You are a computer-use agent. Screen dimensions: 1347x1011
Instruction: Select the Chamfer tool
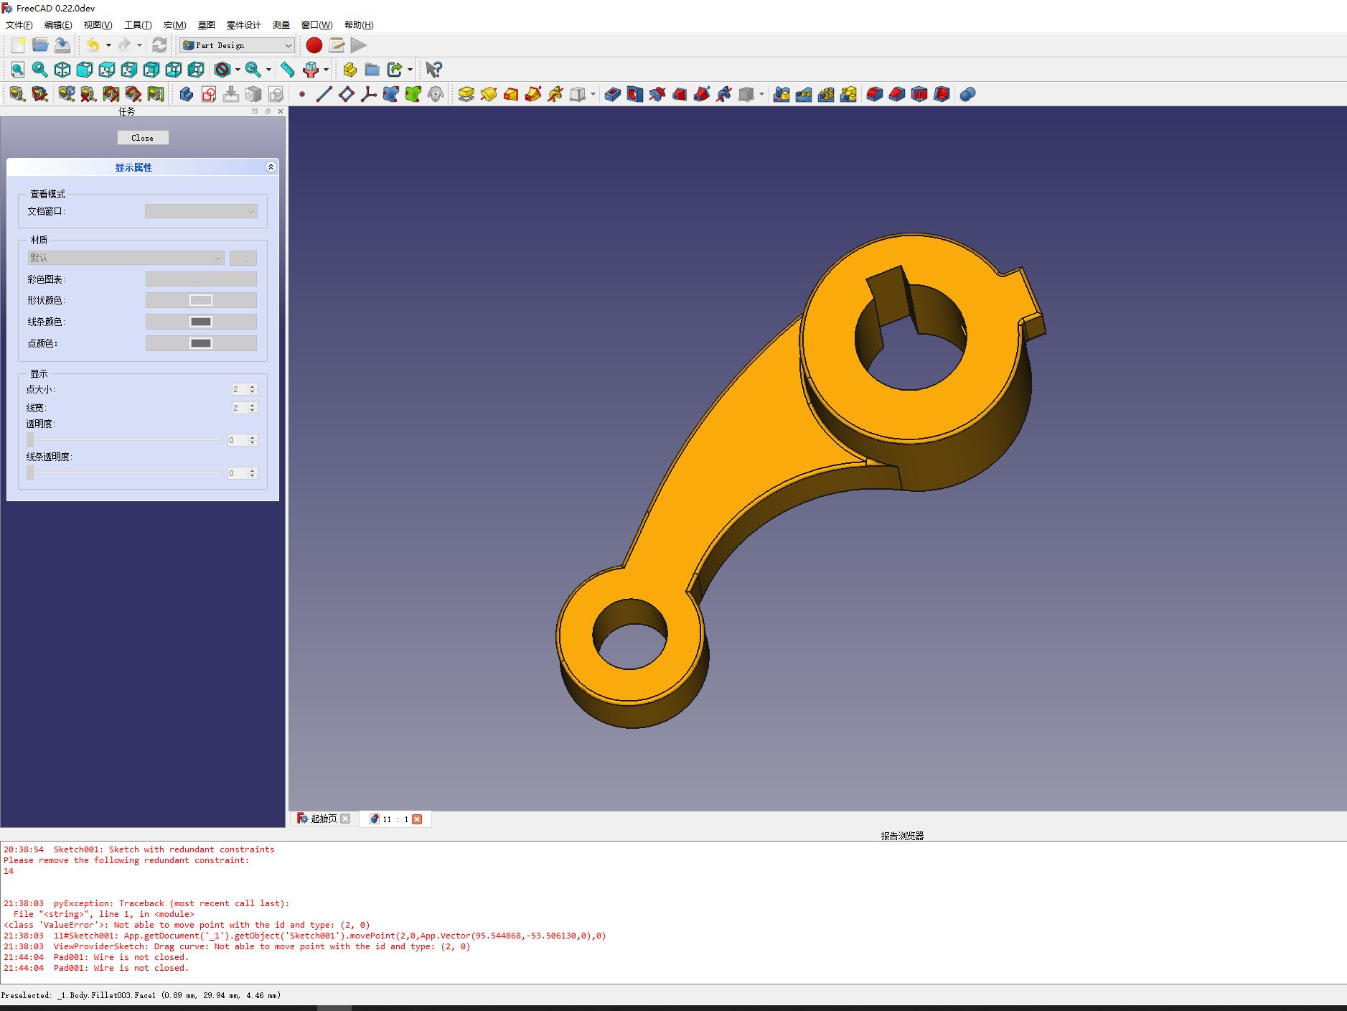coord(898,94)
